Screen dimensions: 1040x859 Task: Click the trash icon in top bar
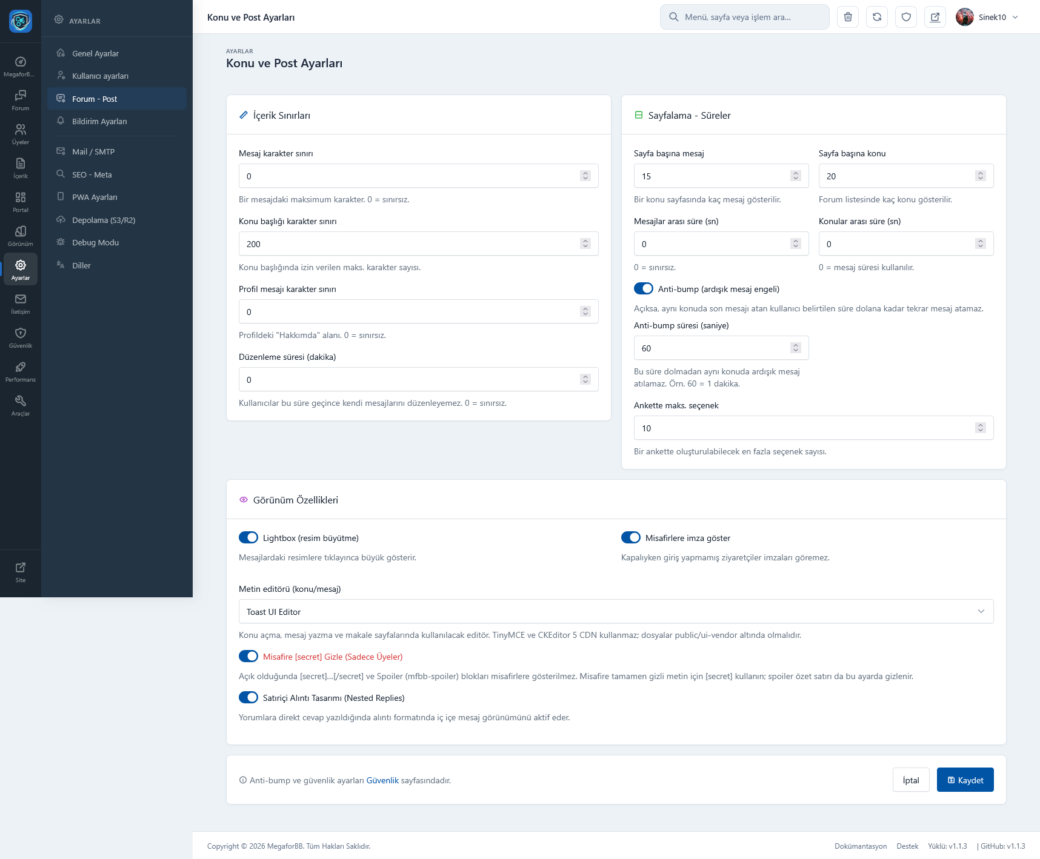click(848, 17)
